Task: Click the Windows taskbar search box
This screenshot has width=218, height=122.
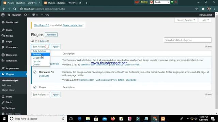Action: click(x=37, y=119)
